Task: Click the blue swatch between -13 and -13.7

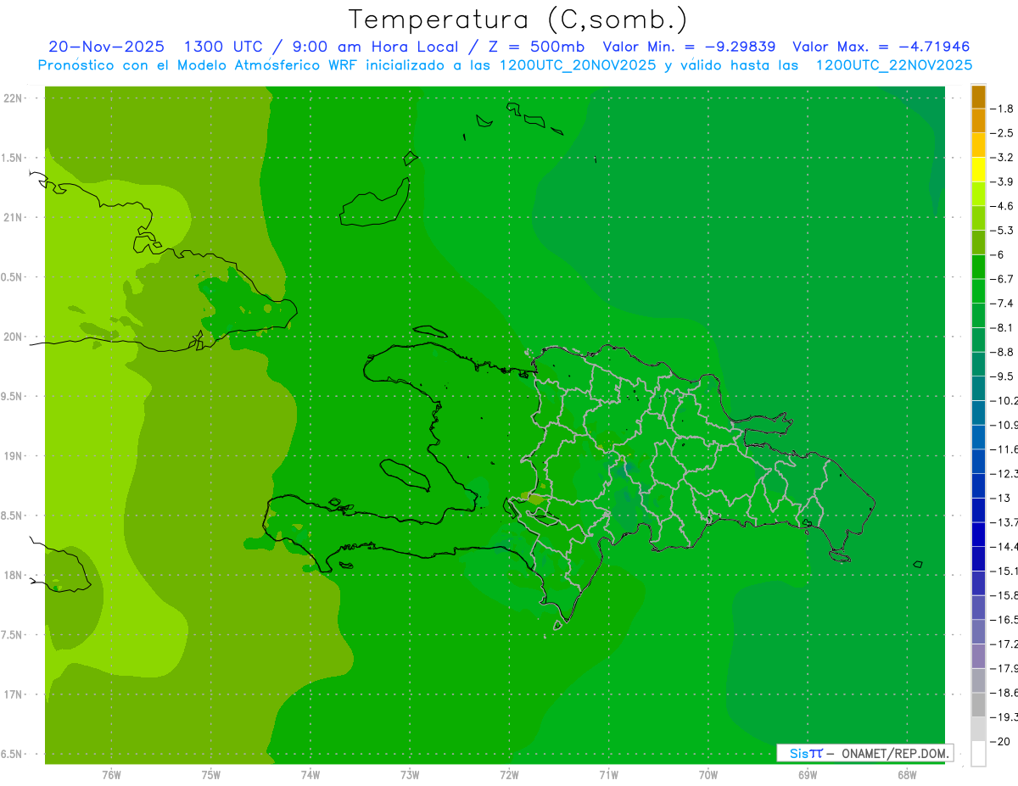Action: [978, 510]
